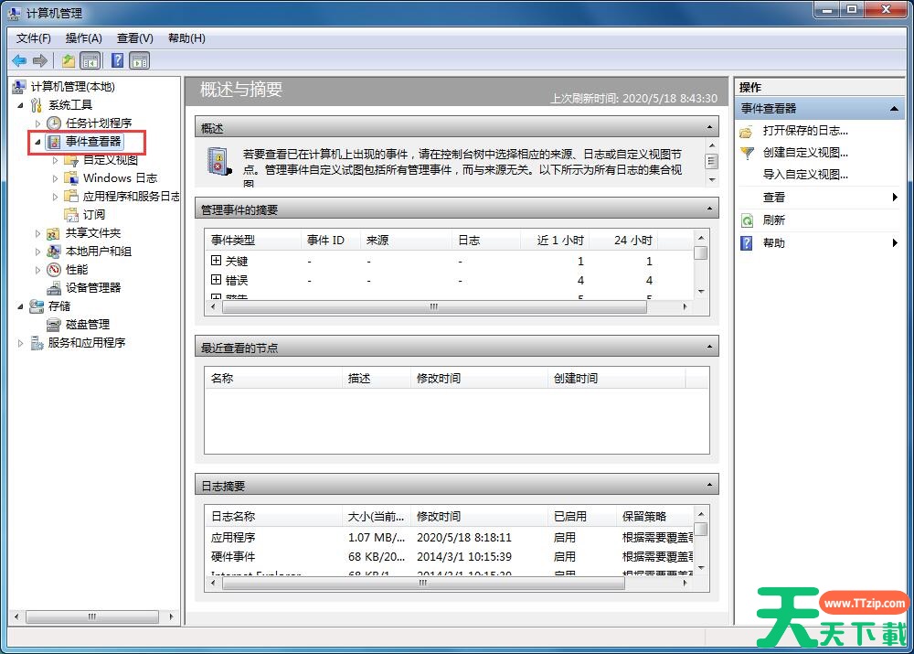Click 创建自定义视图 action link
The height and width of the screenshot is (654, 914).
(805, 153)
